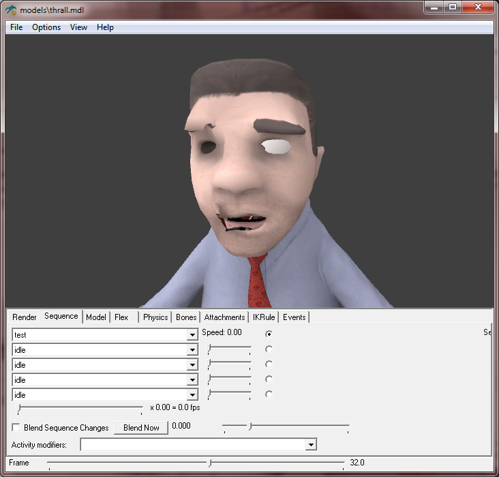499x477 pixels.
Task: Click the playback speed fps slider
Action: pos(80,409)
